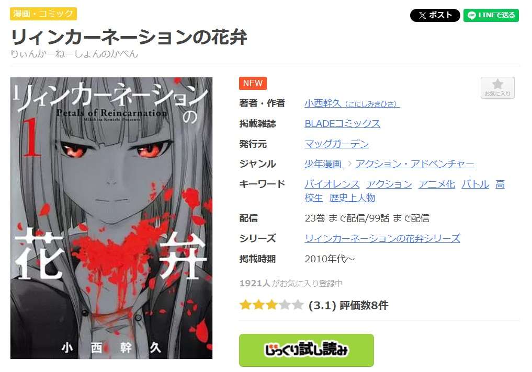Click the アニメ化 keyword link

pyautogui.click(x=436, y=184)
